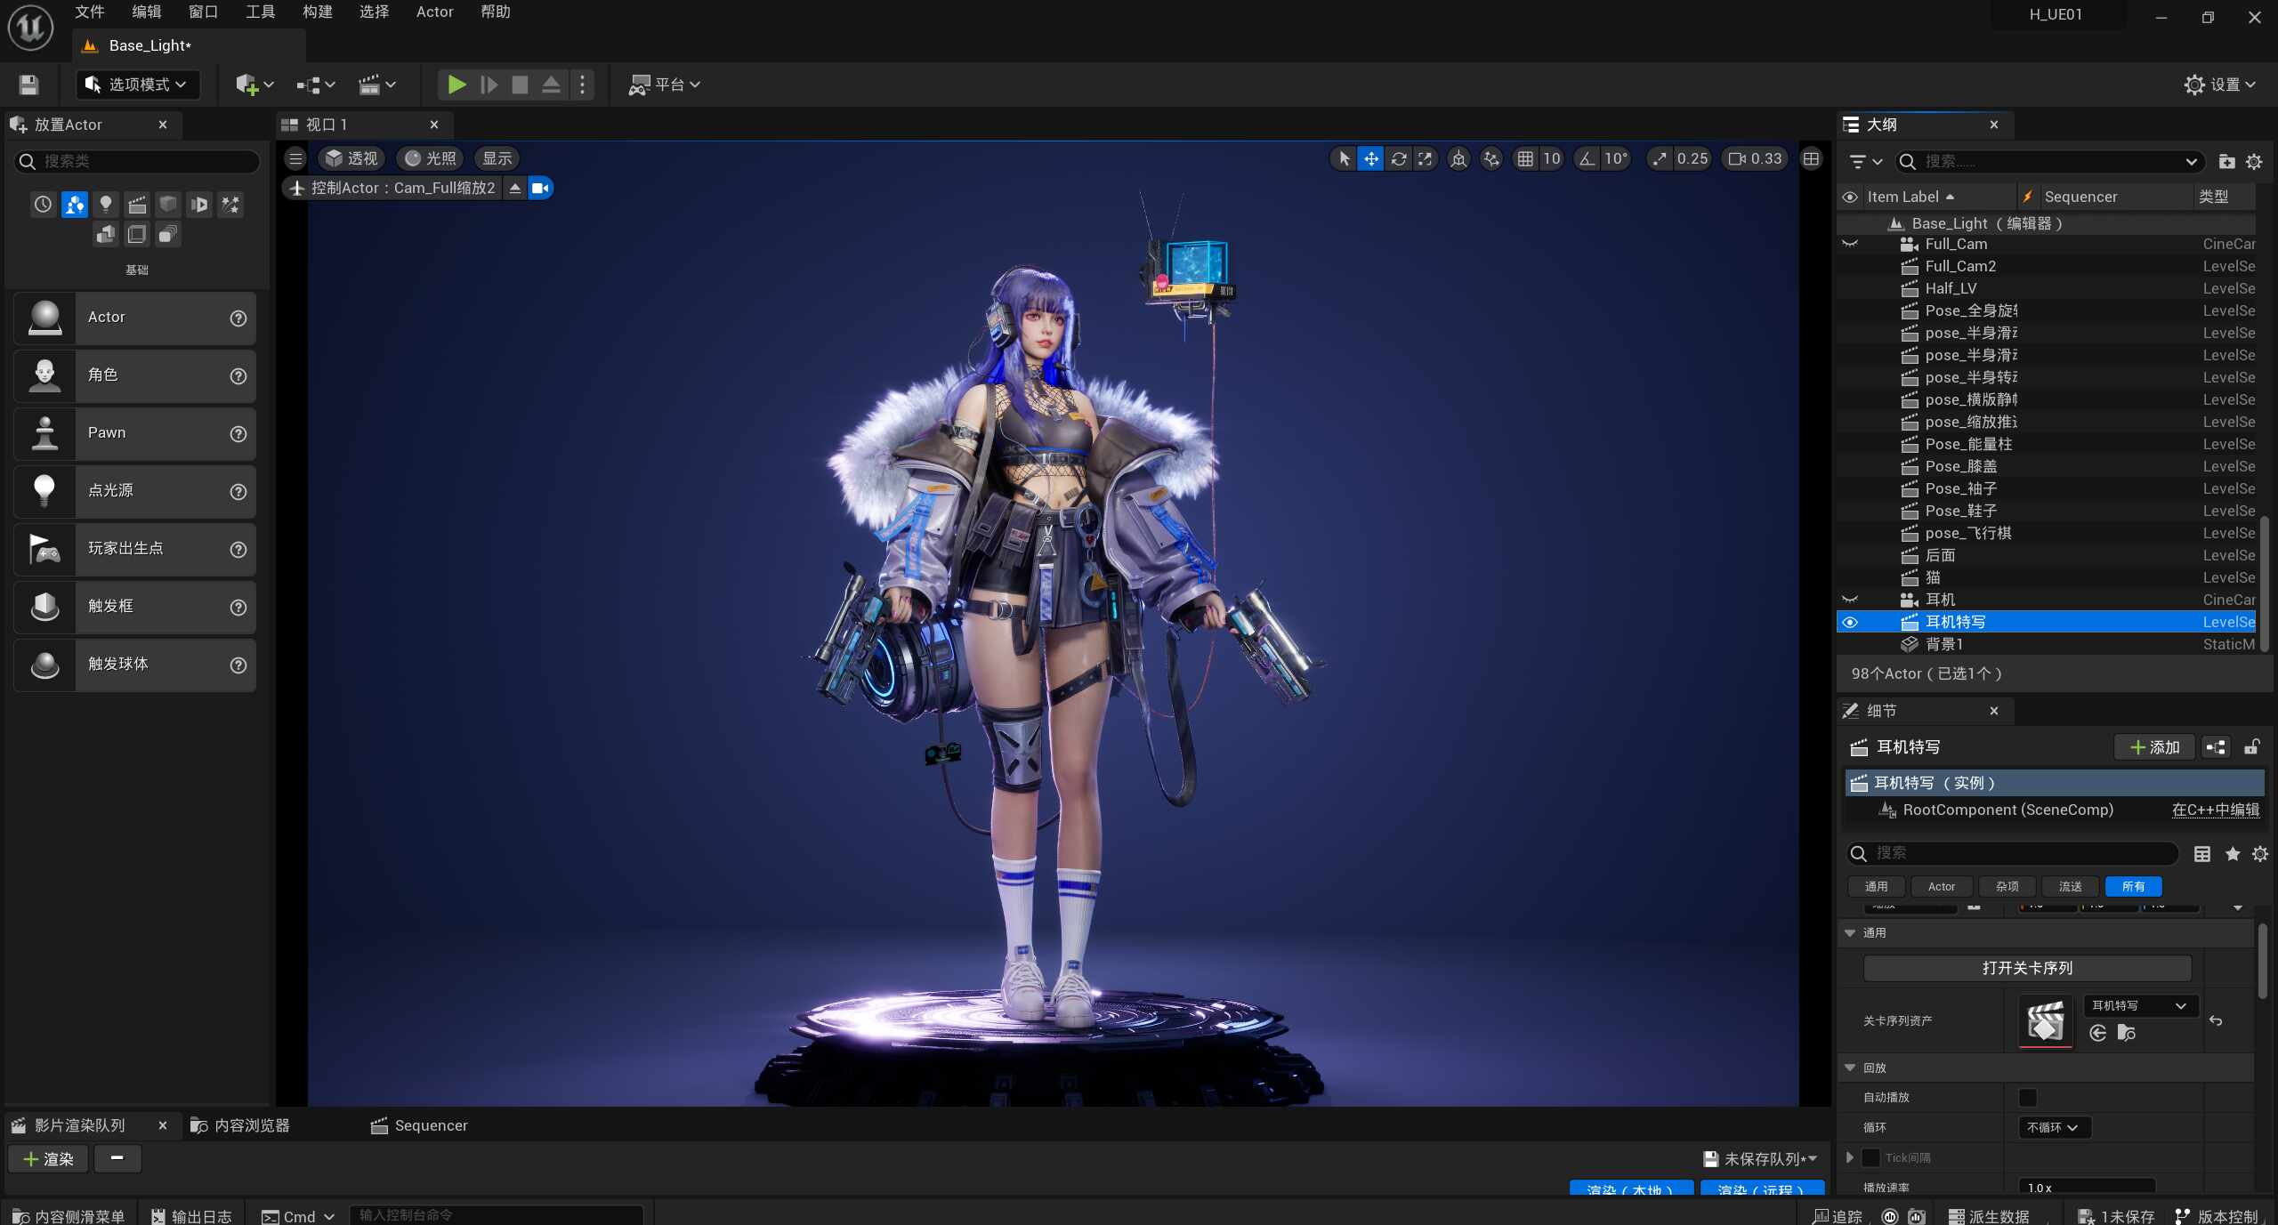The height and width of the screenshot is (1225, 2278).
Task: Expand the Tick间隔 property arrow
Action: pos(1850,1157)
